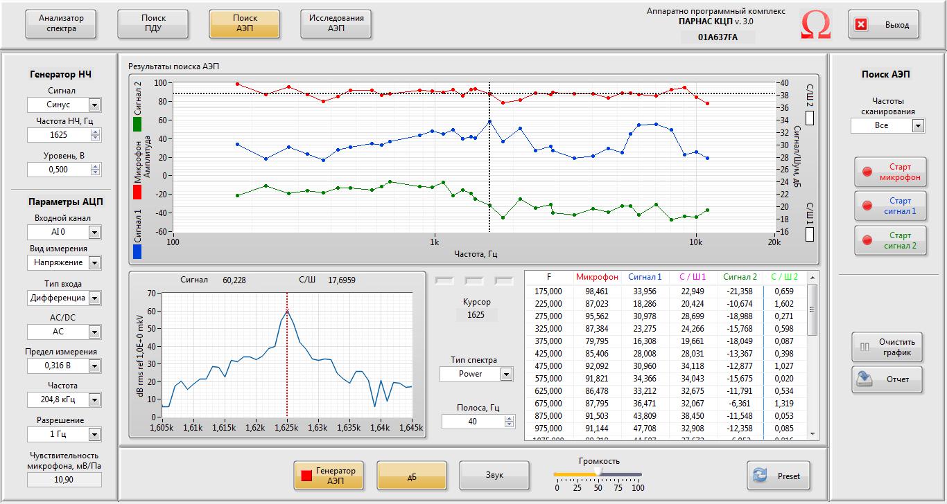Screen dimensions: 947x504
Task: Open the sampling Частота dropdown
Action: pos(95,399)
